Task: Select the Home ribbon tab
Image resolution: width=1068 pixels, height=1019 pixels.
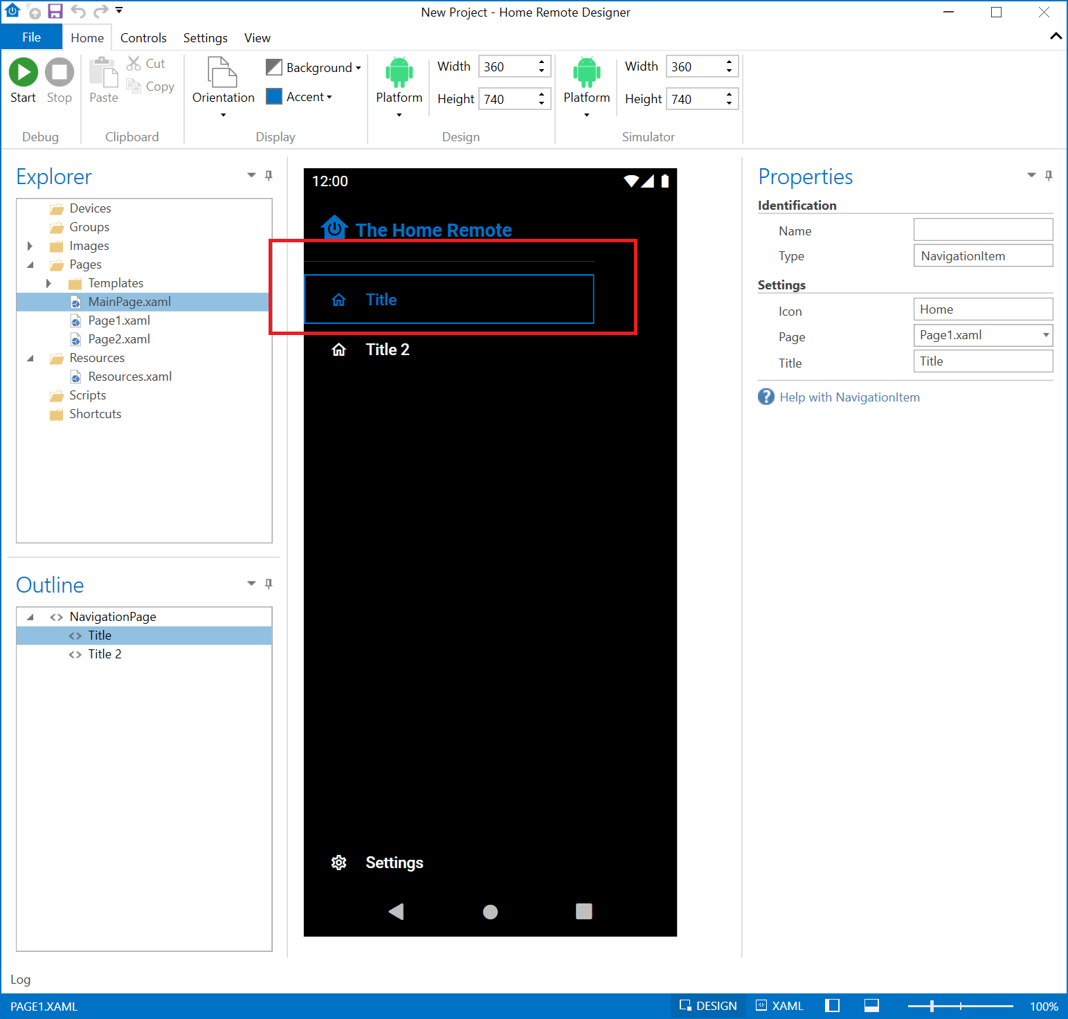Action: [87, 37]
